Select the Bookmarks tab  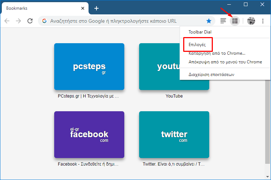pos(40,8)
